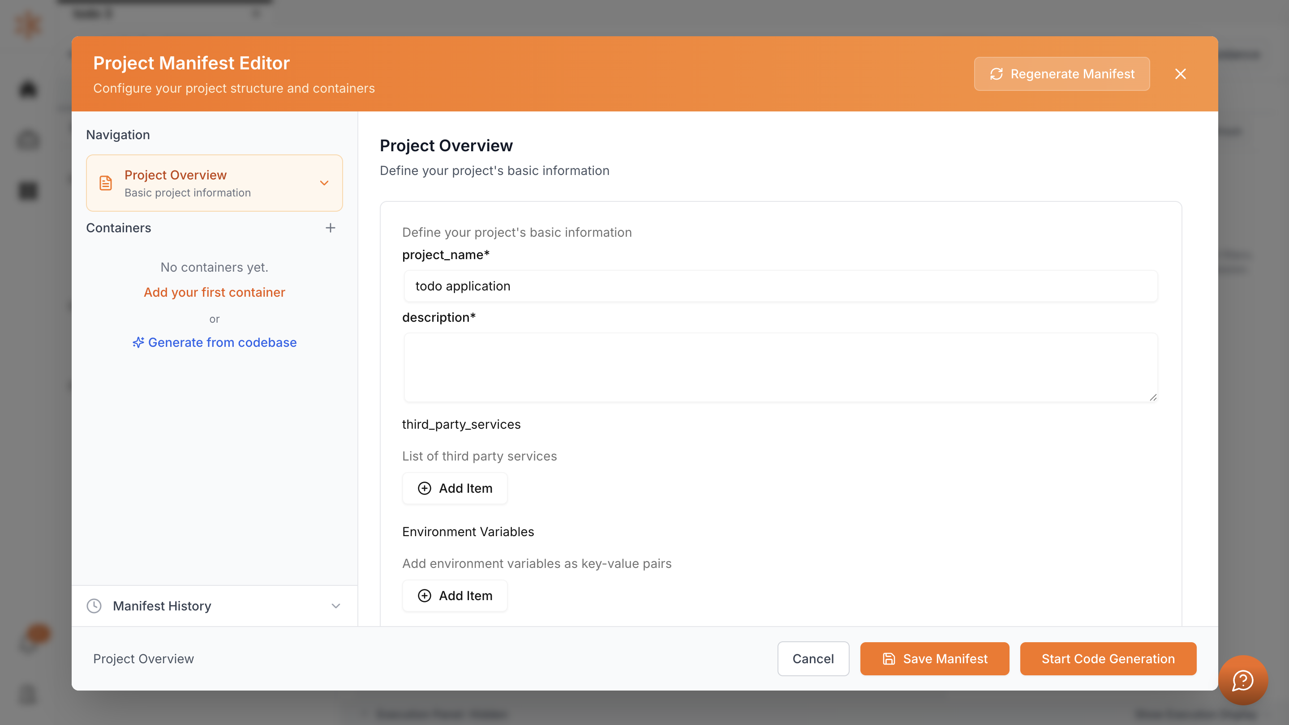Click the plus-circle icon under third party services

coord(424,489)
